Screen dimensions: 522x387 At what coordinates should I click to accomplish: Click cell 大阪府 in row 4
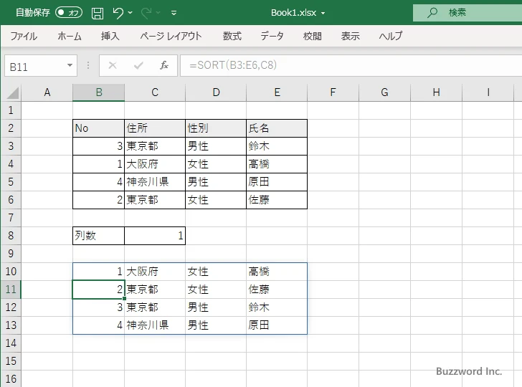(x=155, y=164)
